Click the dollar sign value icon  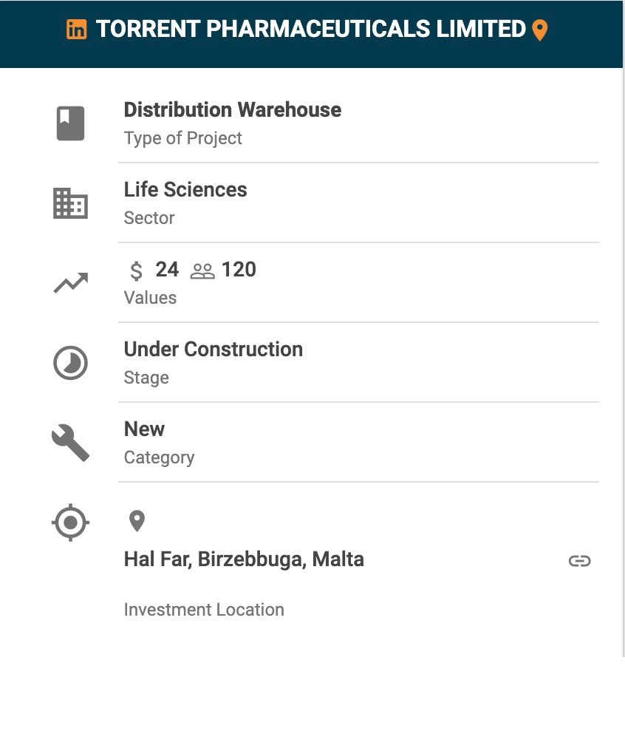coord(136,271)
